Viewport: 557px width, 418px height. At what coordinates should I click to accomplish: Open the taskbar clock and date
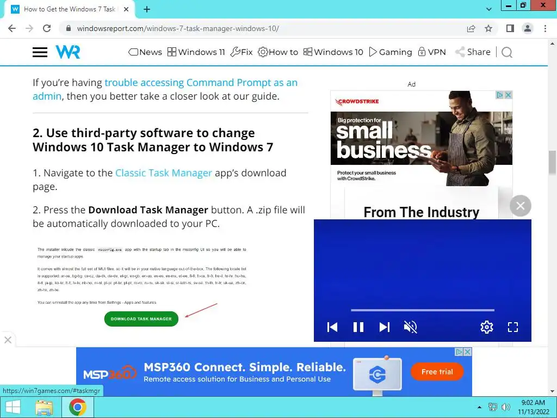(x=533, y=407)
